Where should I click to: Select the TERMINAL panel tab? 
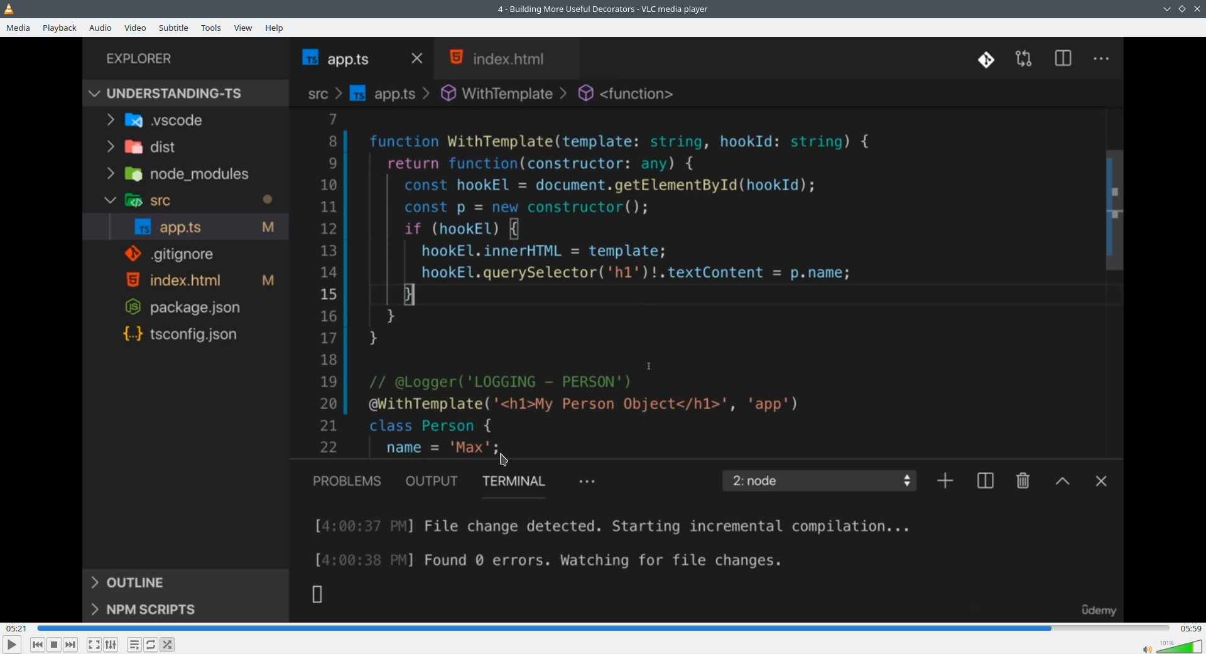point(514,481)
